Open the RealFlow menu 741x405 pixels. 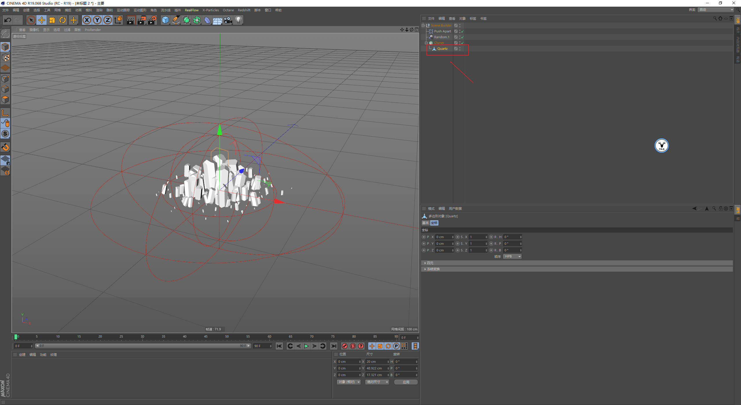pos(192,10)
